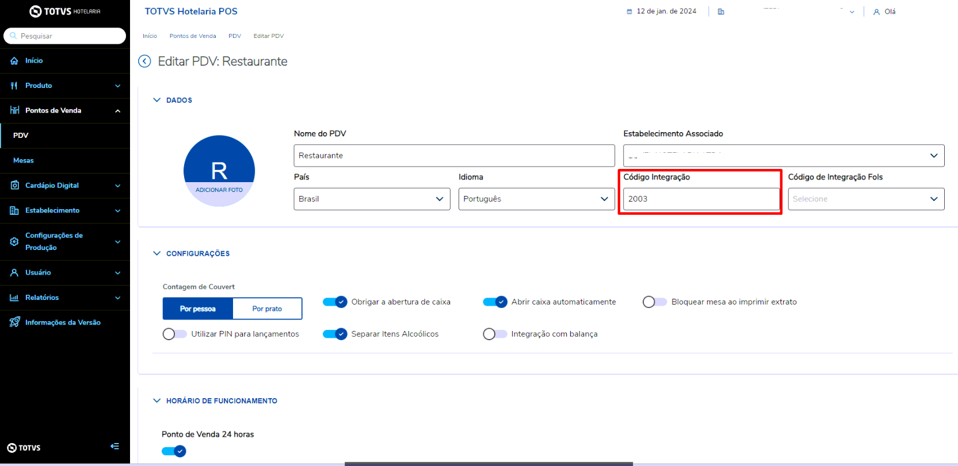Expand the Estabelecimento menu chevron

click(117, 211)
